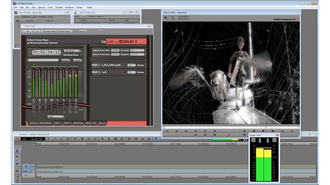Open the Peak meter dropdown below the faders
This screenshot has height=185, width=330.
[x=56, y=117]
